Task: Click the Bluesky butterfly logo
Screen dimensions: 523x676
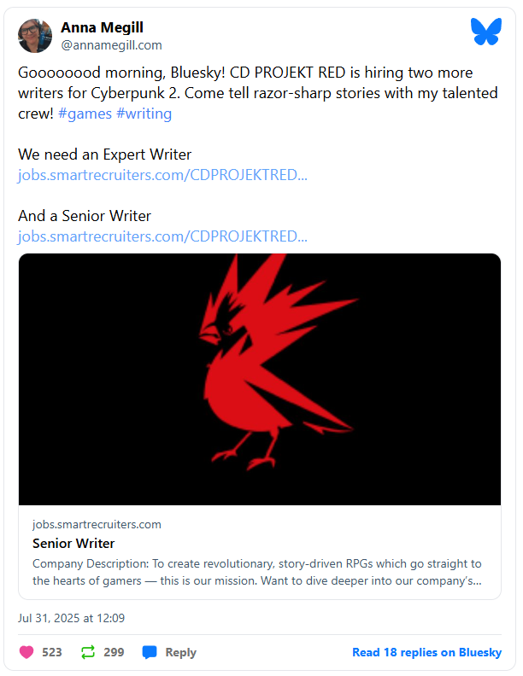Action: click(485, 32)
